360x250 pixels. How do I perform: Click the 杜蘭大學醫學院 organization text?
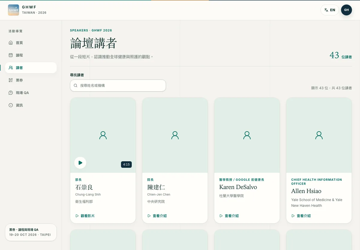click(232, 196)
